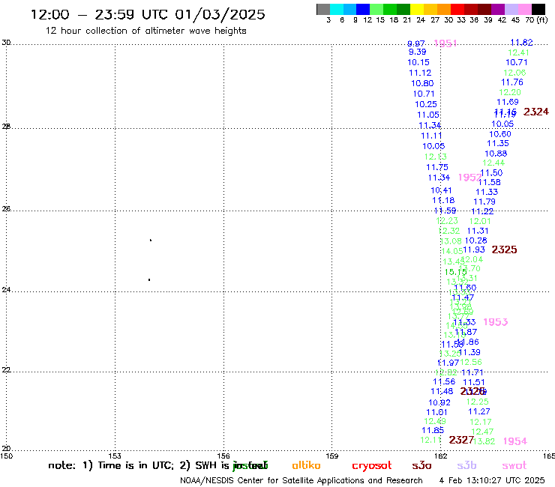Image resolution: width=555 pixels, height=487 pixels.
Task: Click the "NOAA/NESDIS Center for Satellite Applications" footer
Action: point(271,481)
